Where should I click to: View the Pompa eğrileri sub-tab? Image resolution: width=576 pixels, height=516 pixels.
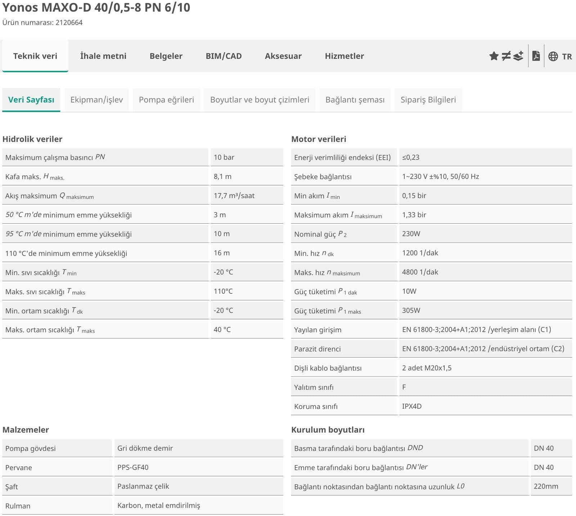[x=166, y=100]
